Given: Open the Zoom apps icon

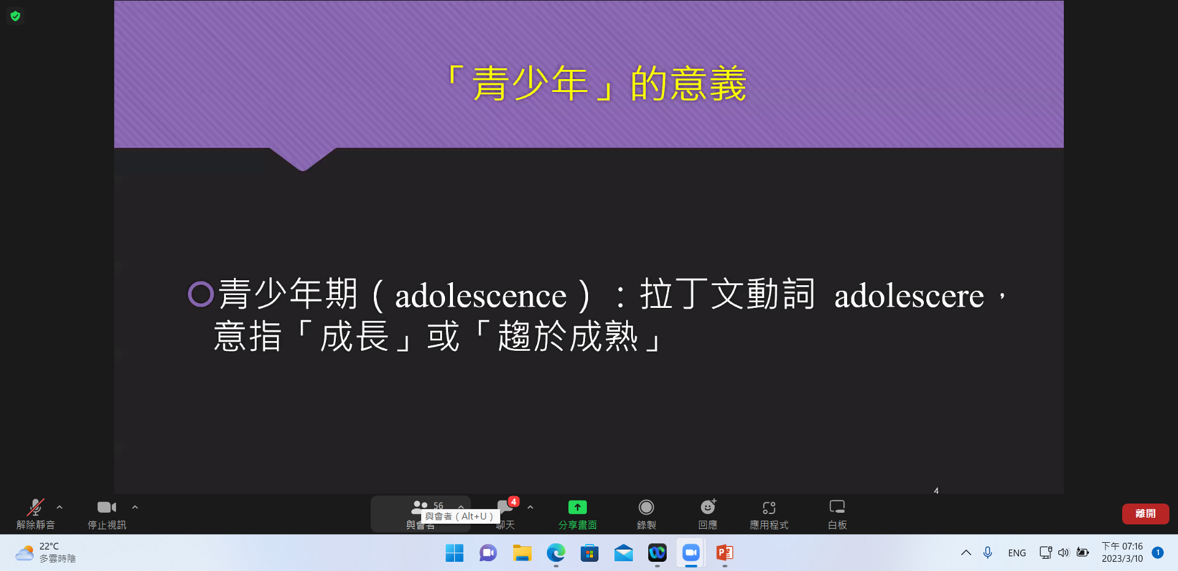Looking at the screenshot, I should coord(769,507).
